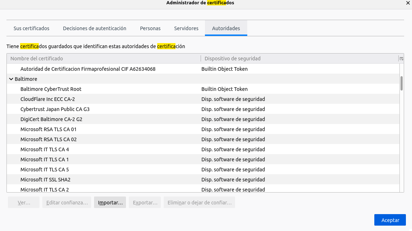
Task: Click the vertical scrollbar thumb in list
Action: pyautogui.click(x=401, y=83)
